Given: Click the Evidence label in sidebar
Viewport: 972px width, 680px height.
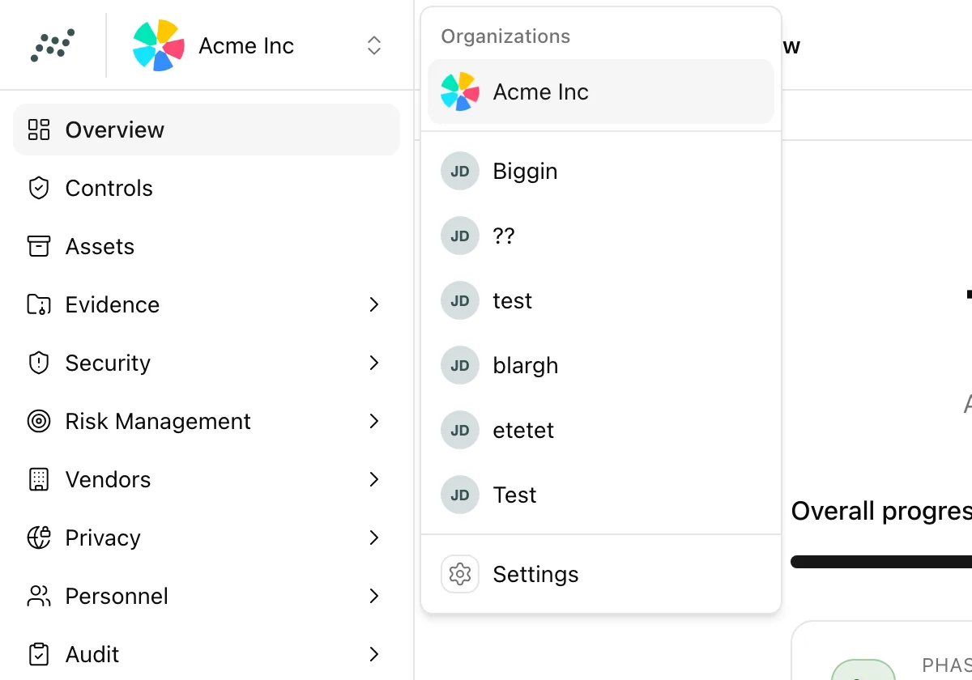Looking at the screenshot, I should pos(113,304).
